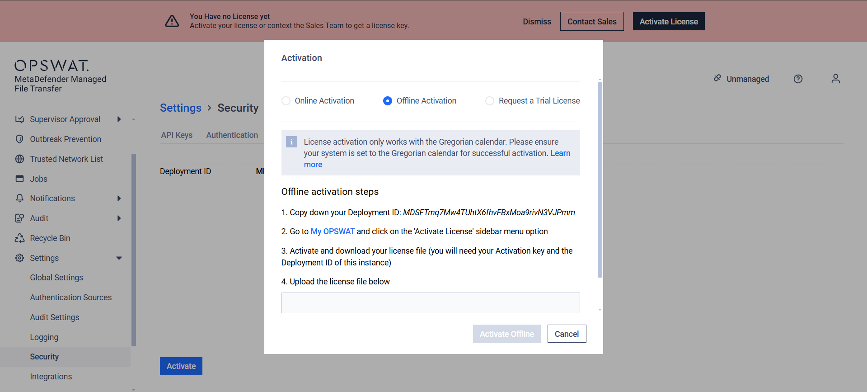Click the Activation dialog vertical scrollbar
Image resolution: width=867 pixels, height=392 pixels.
point(600,180)
